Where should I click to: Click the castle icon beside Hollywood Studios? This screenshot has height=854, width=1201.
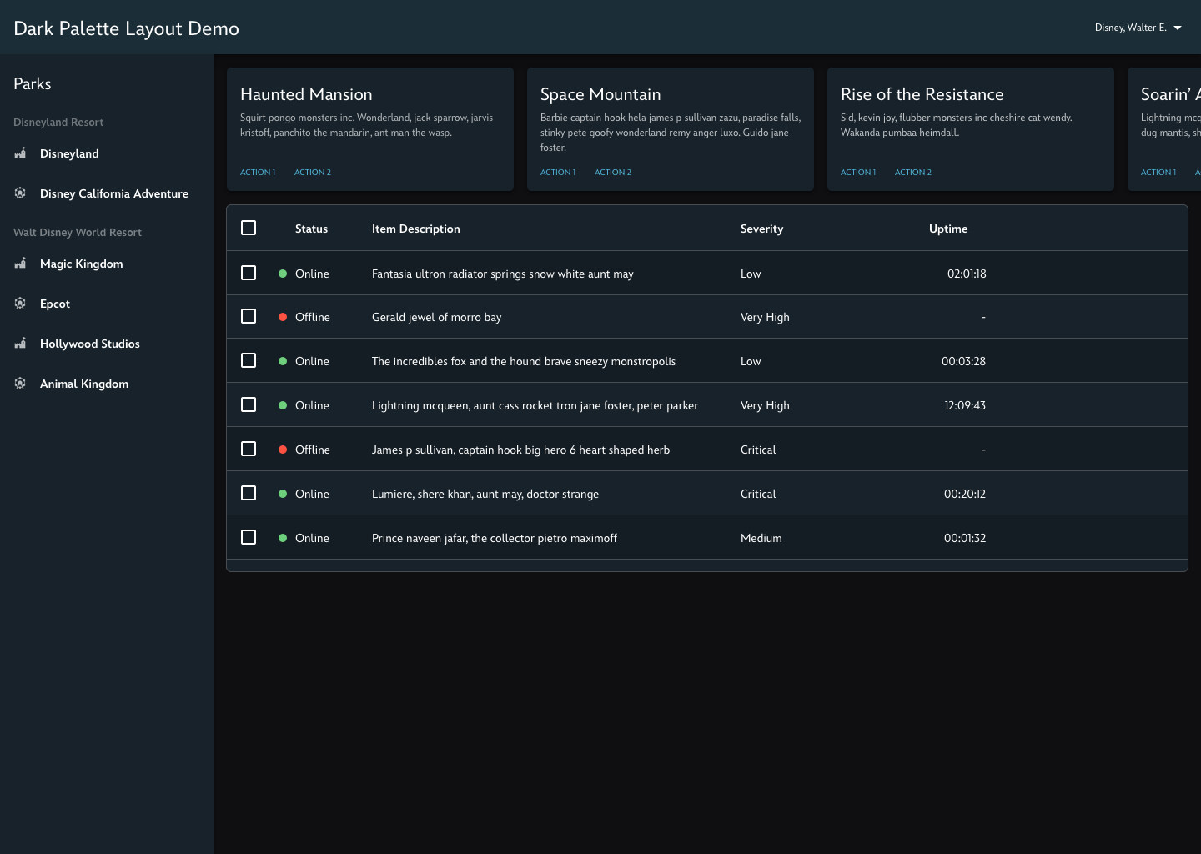coord(20,344)
